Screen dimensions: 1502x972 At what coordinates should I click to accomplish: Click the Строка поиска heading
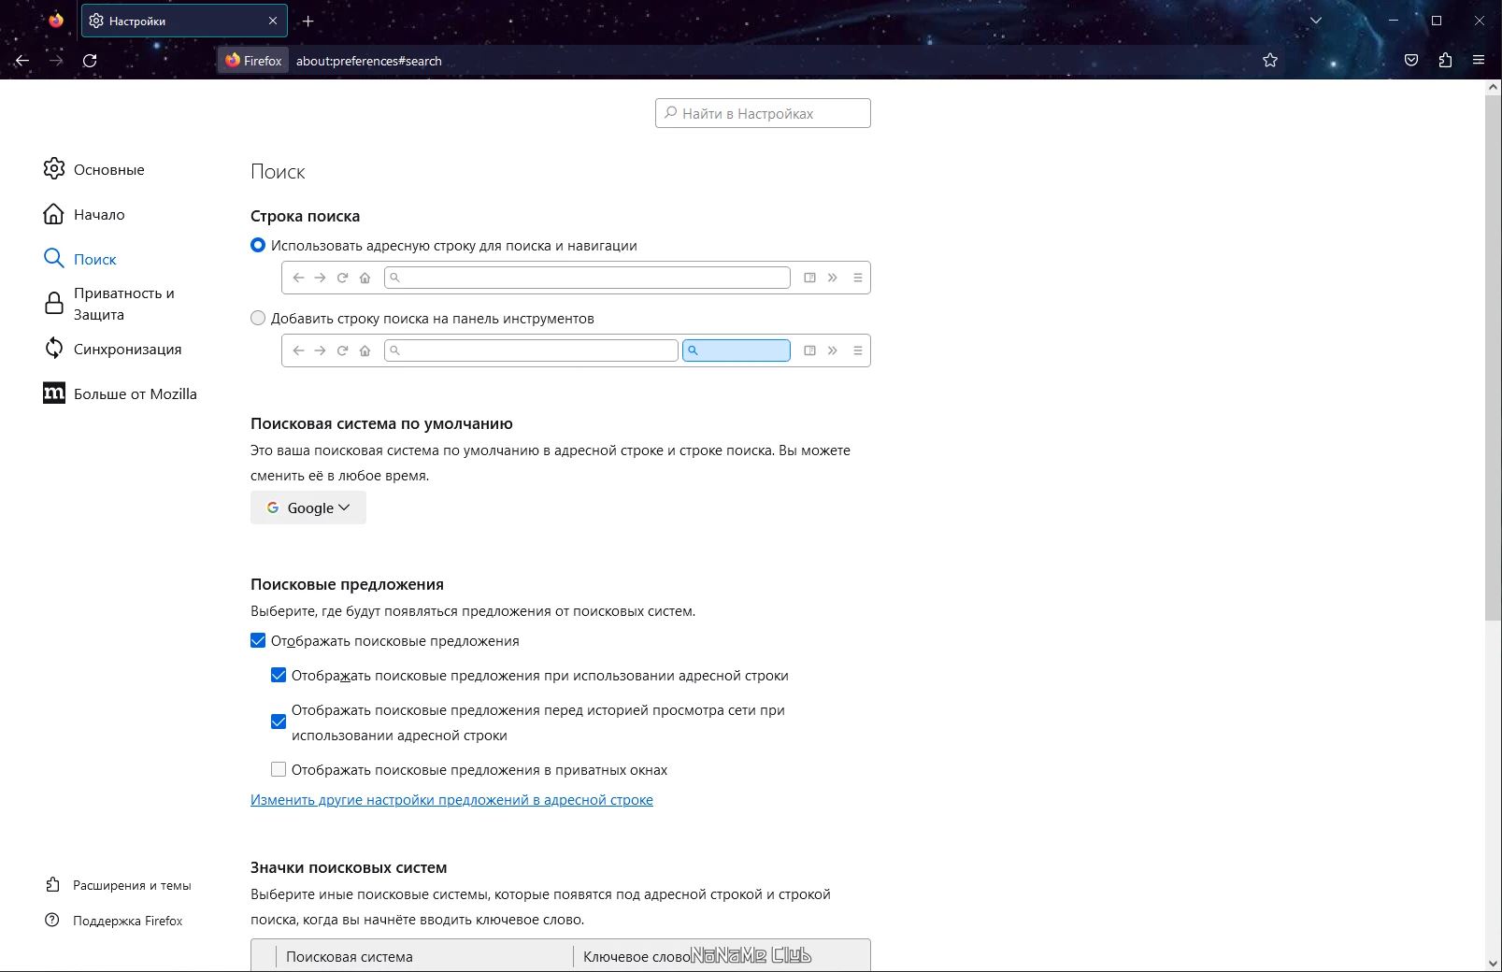305,216
